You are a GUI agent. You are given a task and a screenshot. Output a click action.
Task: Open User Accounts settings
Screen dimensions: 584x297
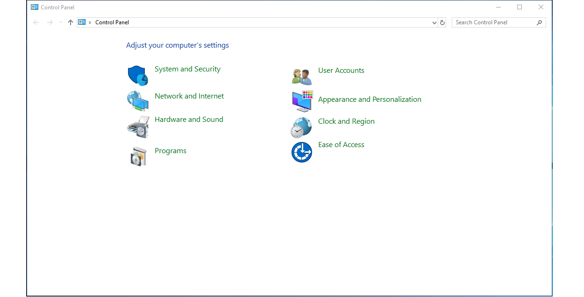click(341, 70)
